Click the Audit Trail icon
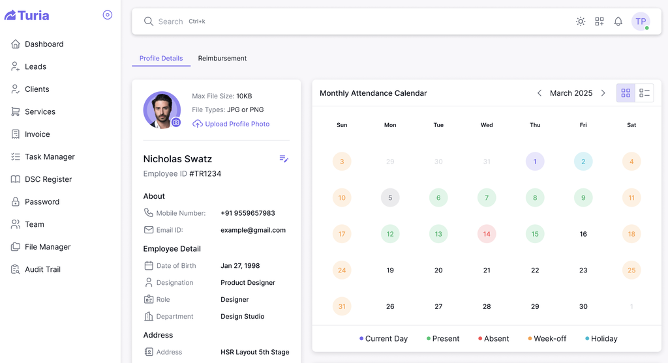The image size is (668, 363). (x=16, y=269)
